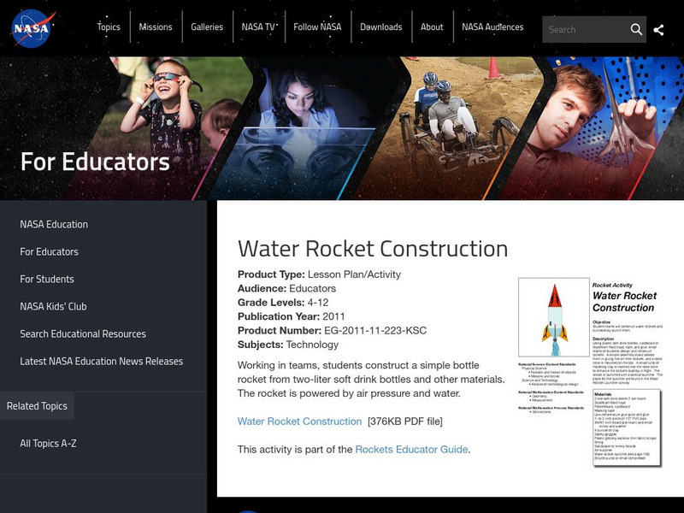684x513 pixels.
Task: Click the Grade Levels 4-12 text
Action: coord(283,303)
